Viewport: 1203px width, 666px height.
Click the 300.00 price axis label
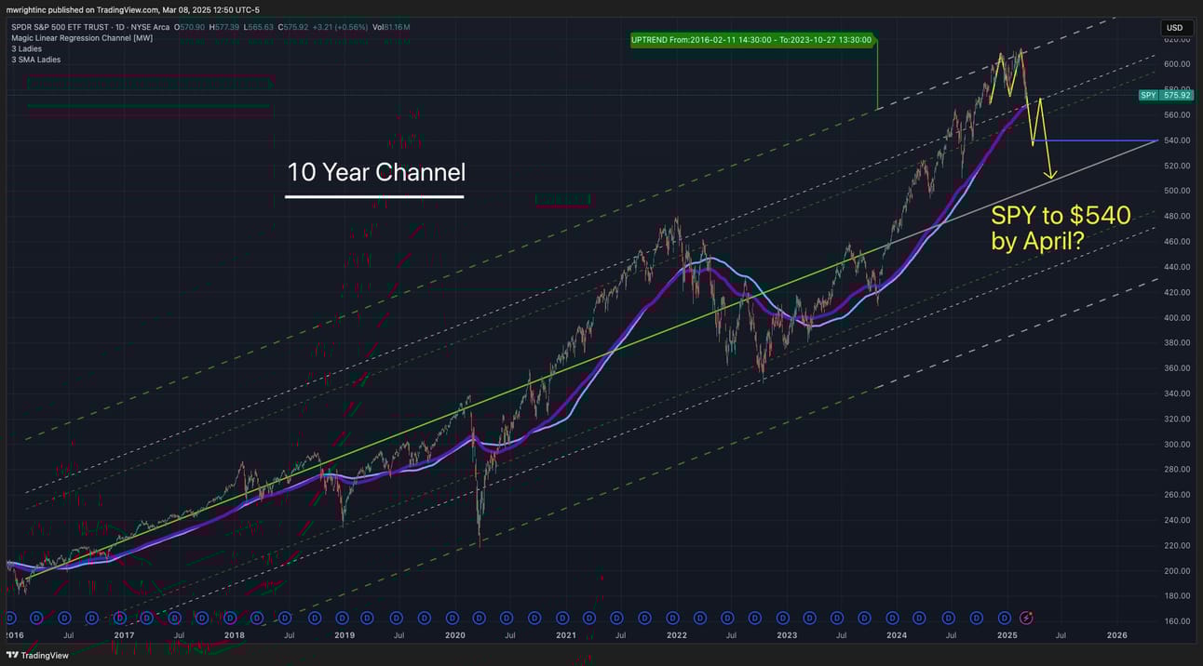pos(1177,445)
